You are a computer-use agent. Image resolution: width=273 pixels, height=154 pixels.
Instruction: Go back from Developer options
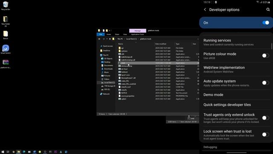[205, 9]
